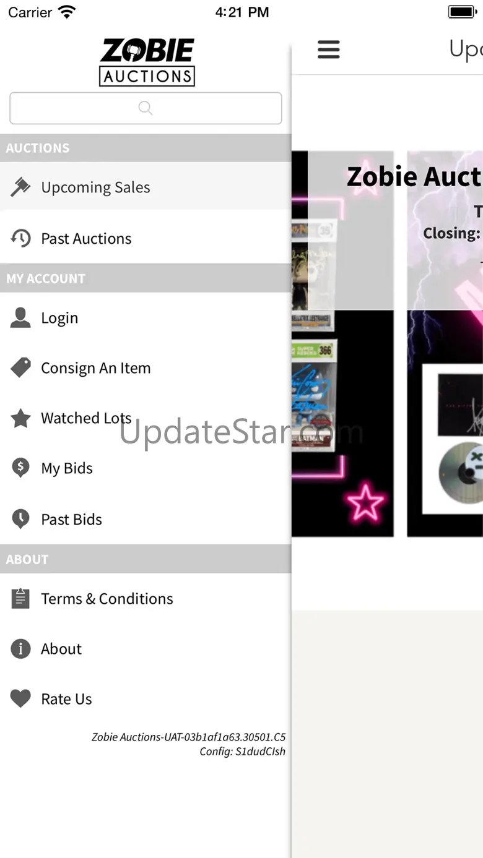Click the info circle icon for About
Viewport: 483px width, 858px height.
tap(20, 648)
